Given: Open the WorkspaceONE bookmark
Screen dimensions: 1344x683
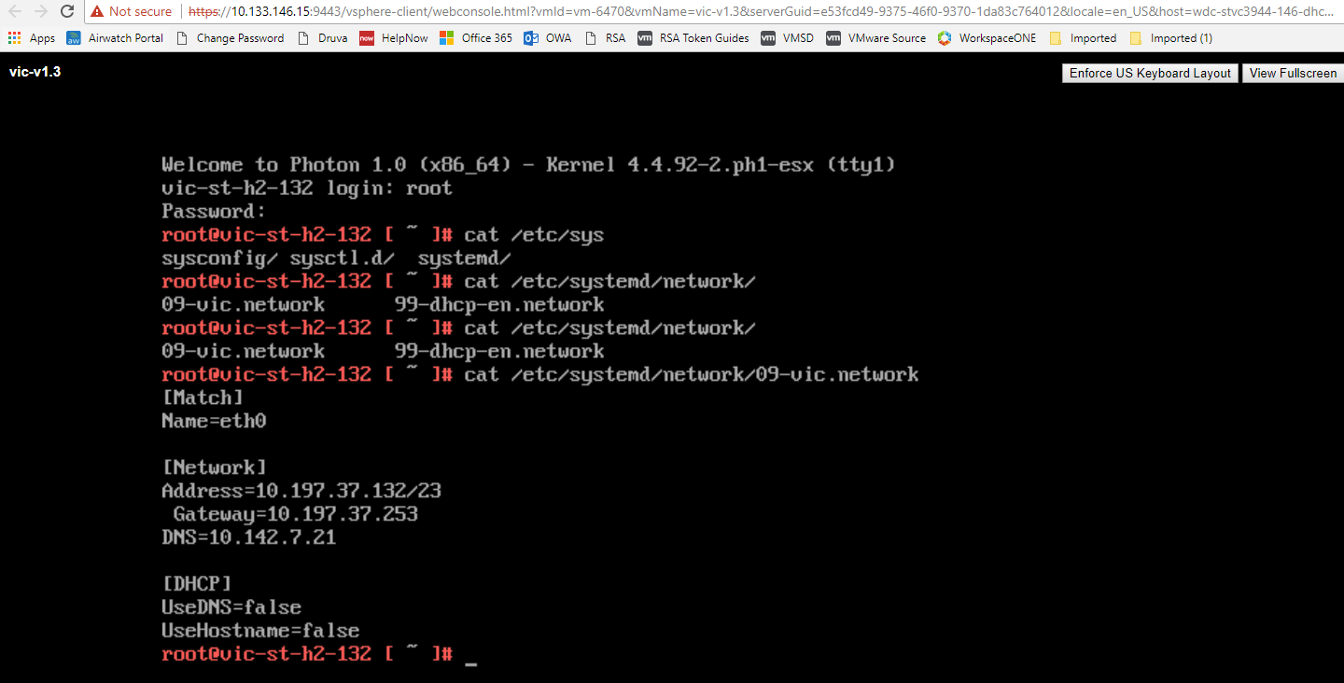Looking at the screenshot, I should point(987,38).
